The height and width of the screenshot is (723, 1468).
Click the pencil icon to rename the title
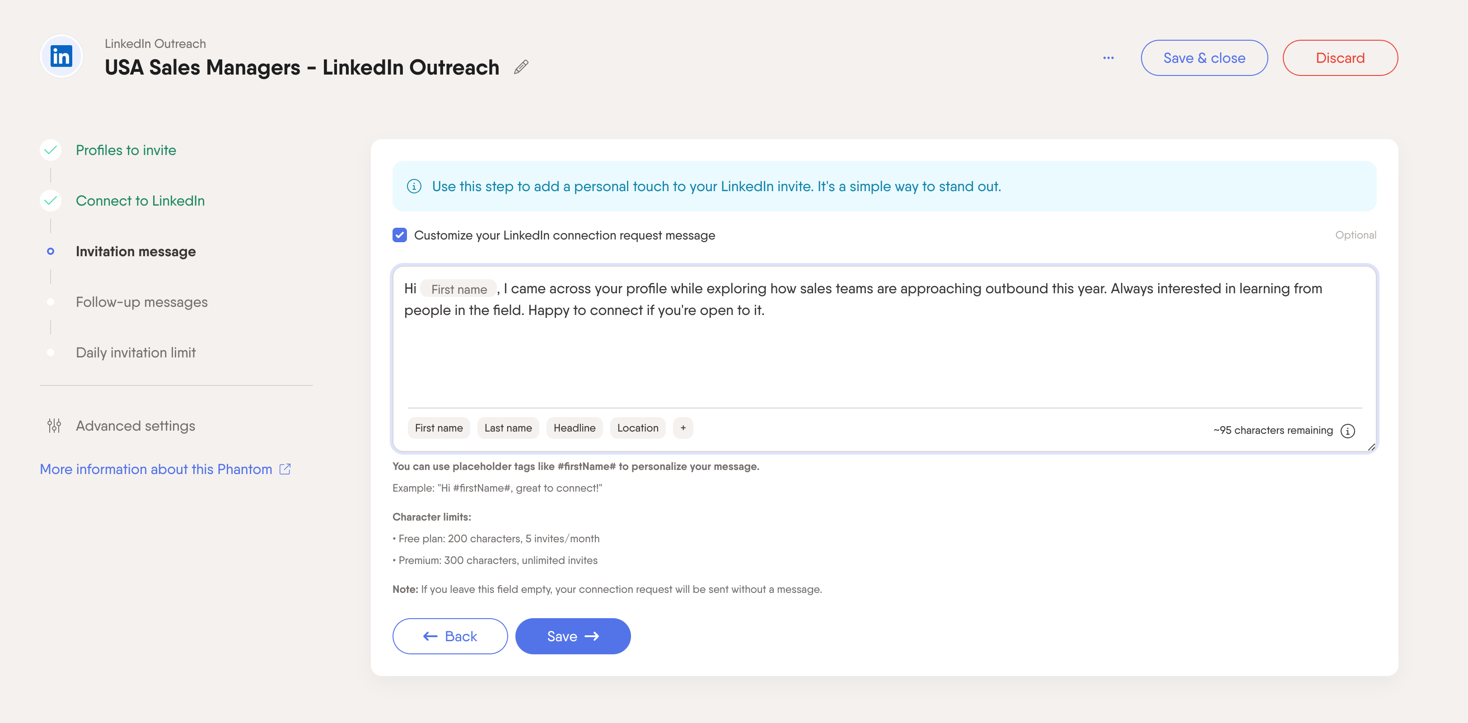(x=521, y=67)
